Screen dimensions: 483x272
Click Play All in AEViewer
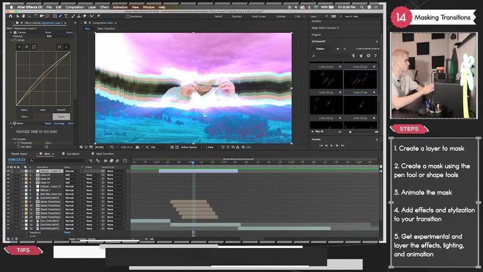click(317, 132)
